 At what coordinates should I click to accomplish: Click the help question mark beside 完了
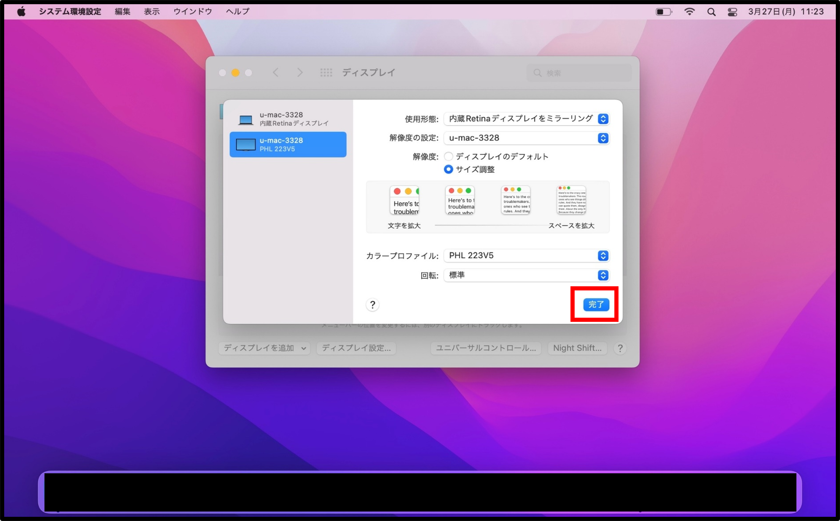(372, 305)
